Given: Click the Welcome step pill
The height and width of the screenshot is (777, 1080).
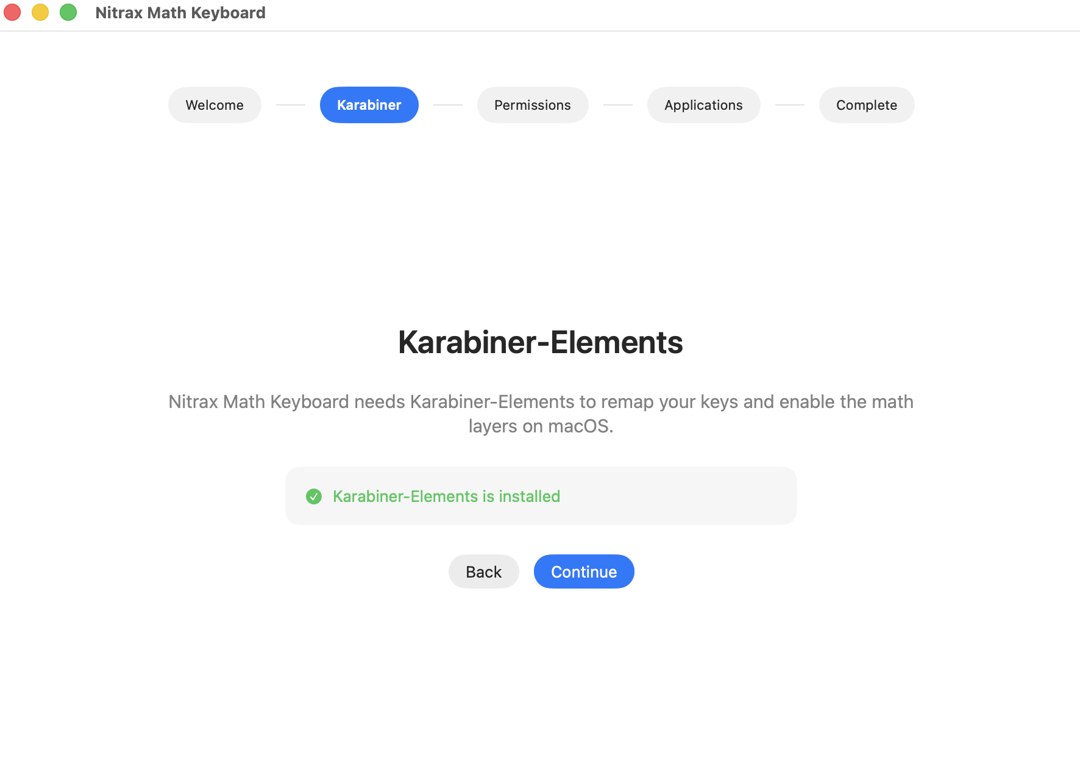Looking at the screenshot, I should [215, 104].
